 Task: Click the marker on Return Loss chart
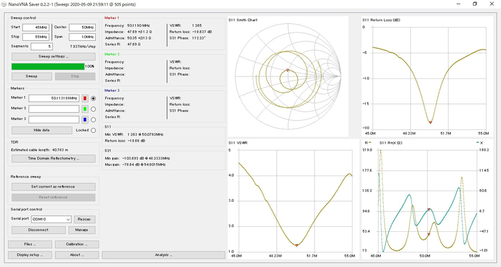point(430,122)
